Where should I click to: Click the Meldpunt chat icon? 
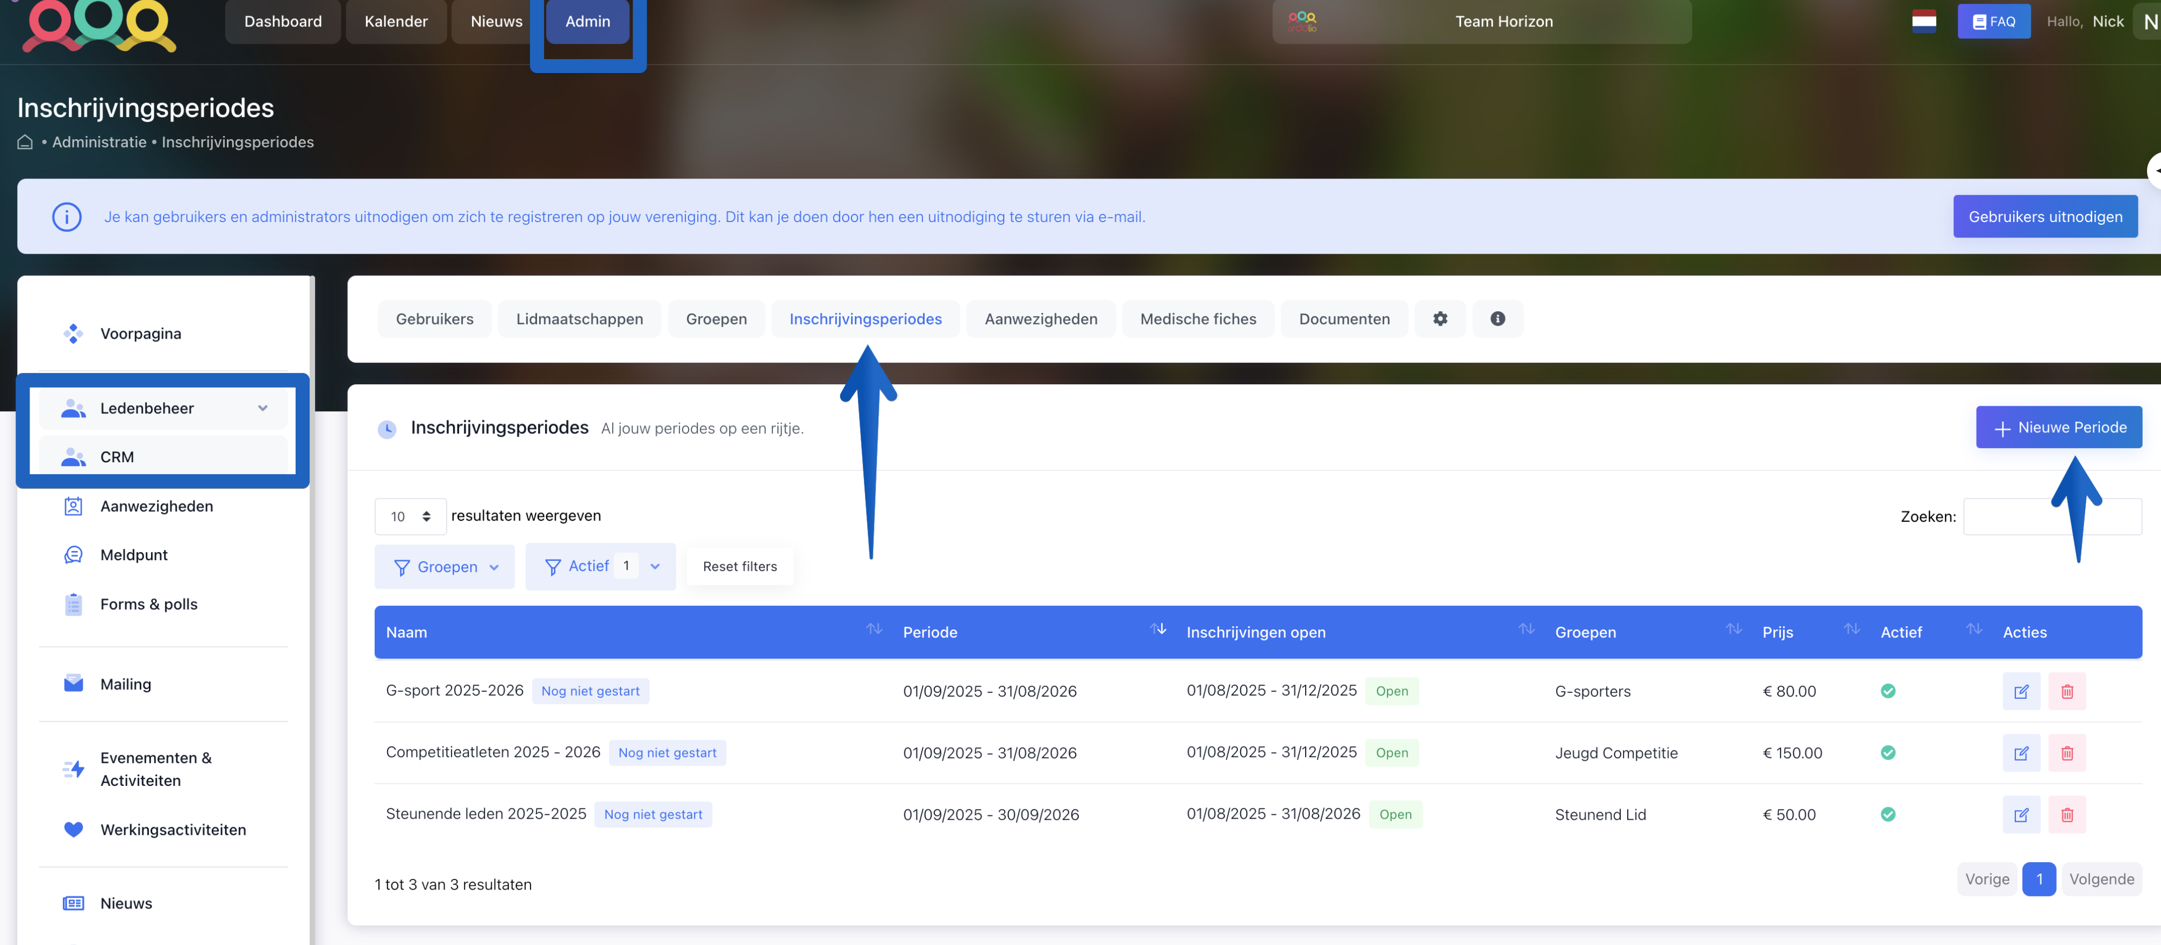pos(73,555)
